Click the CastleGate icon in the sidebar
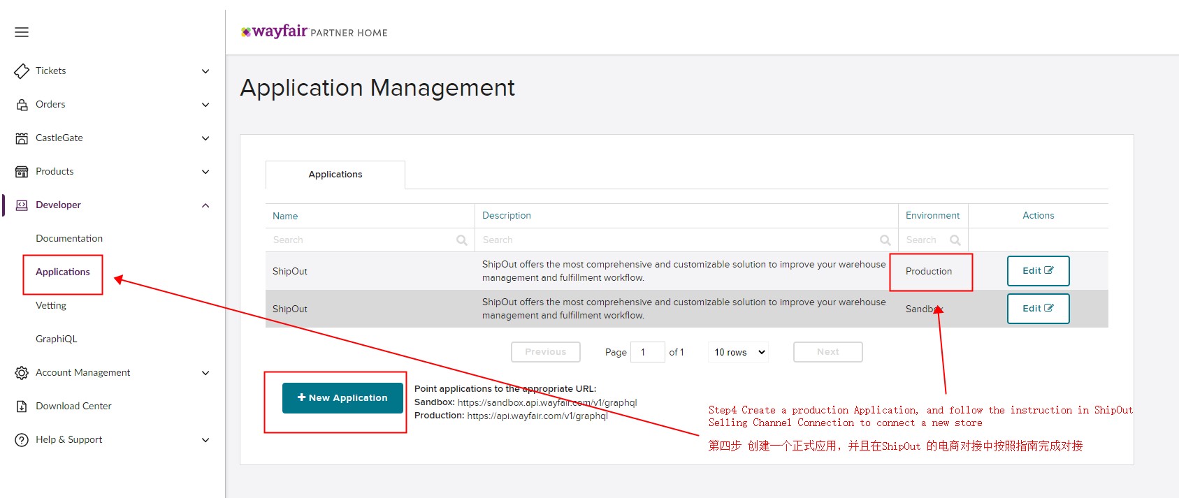1179x498 pixels. click(x=22, y=138)
